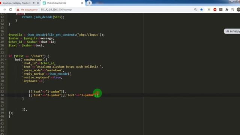This screenshot has height=135, width=240.
Task: Close the 95.142.38.236:1500 tab
Action: point(82,3)
